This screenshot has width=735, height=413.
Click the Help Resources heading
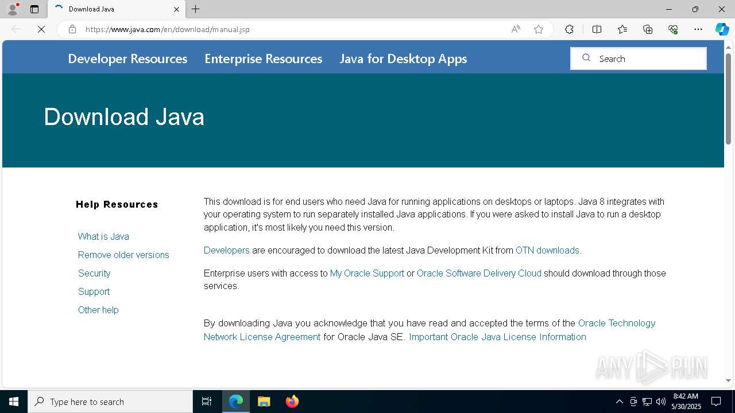[x=117, y=204]
